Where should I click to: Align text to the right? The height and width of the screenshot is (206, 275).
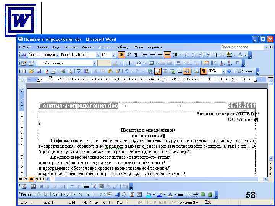160,55
